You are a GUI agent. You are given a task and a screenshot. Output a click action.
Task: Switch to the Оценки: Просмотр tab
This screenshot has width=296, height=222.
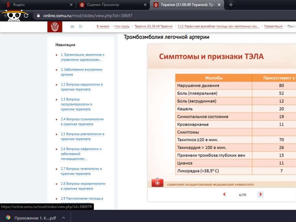point(113,5)
